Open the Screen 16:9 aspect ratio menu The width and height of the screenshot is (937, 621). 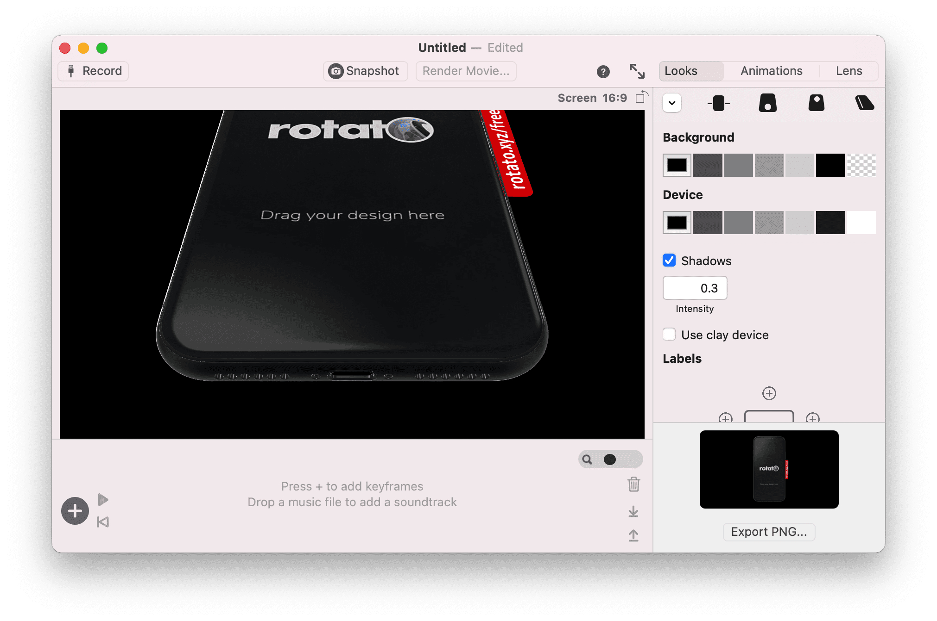click(592, 98)
